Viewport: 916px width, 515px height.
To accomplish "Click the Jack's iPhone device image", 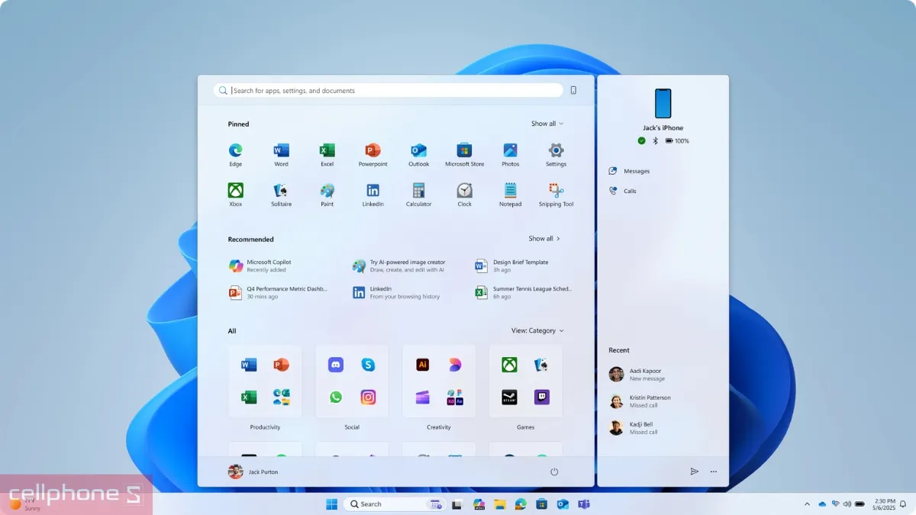I will tap(663, 104).
